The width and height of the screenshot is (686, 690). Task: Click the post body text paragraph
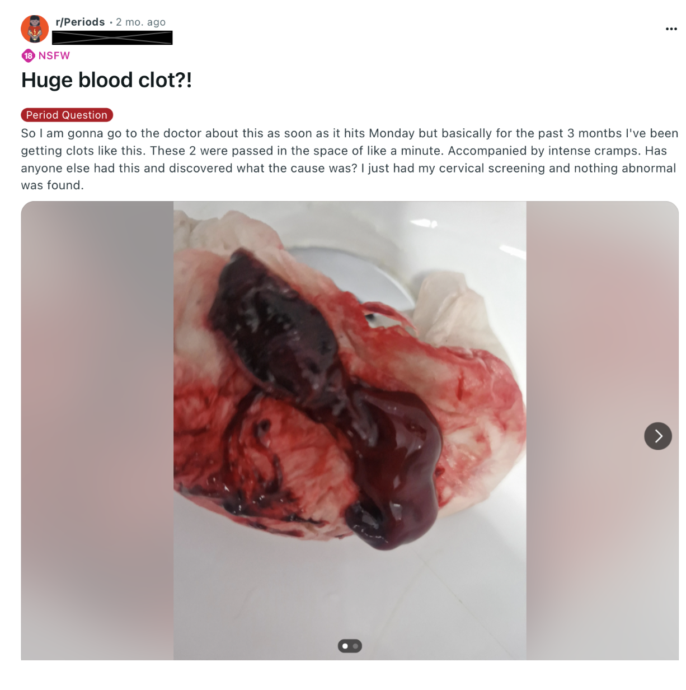click(350, 159)
